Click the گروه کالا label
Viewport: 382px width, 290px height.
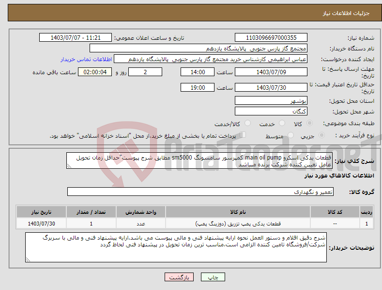pyautogui.click(x=362, y=192)
